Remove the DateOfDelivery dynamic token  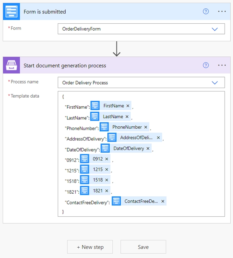pyautogui.click(x=148, y=149)
